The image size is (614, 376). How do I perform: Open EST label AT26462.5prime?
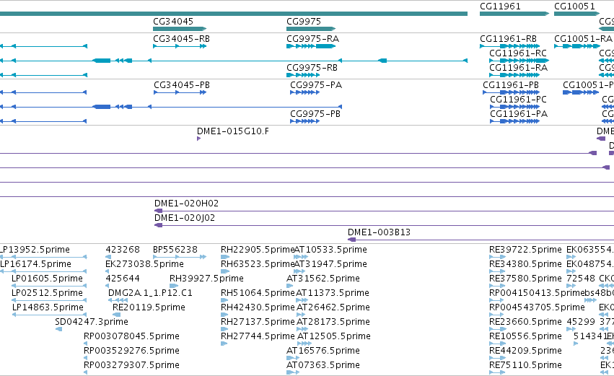(333, 307)
